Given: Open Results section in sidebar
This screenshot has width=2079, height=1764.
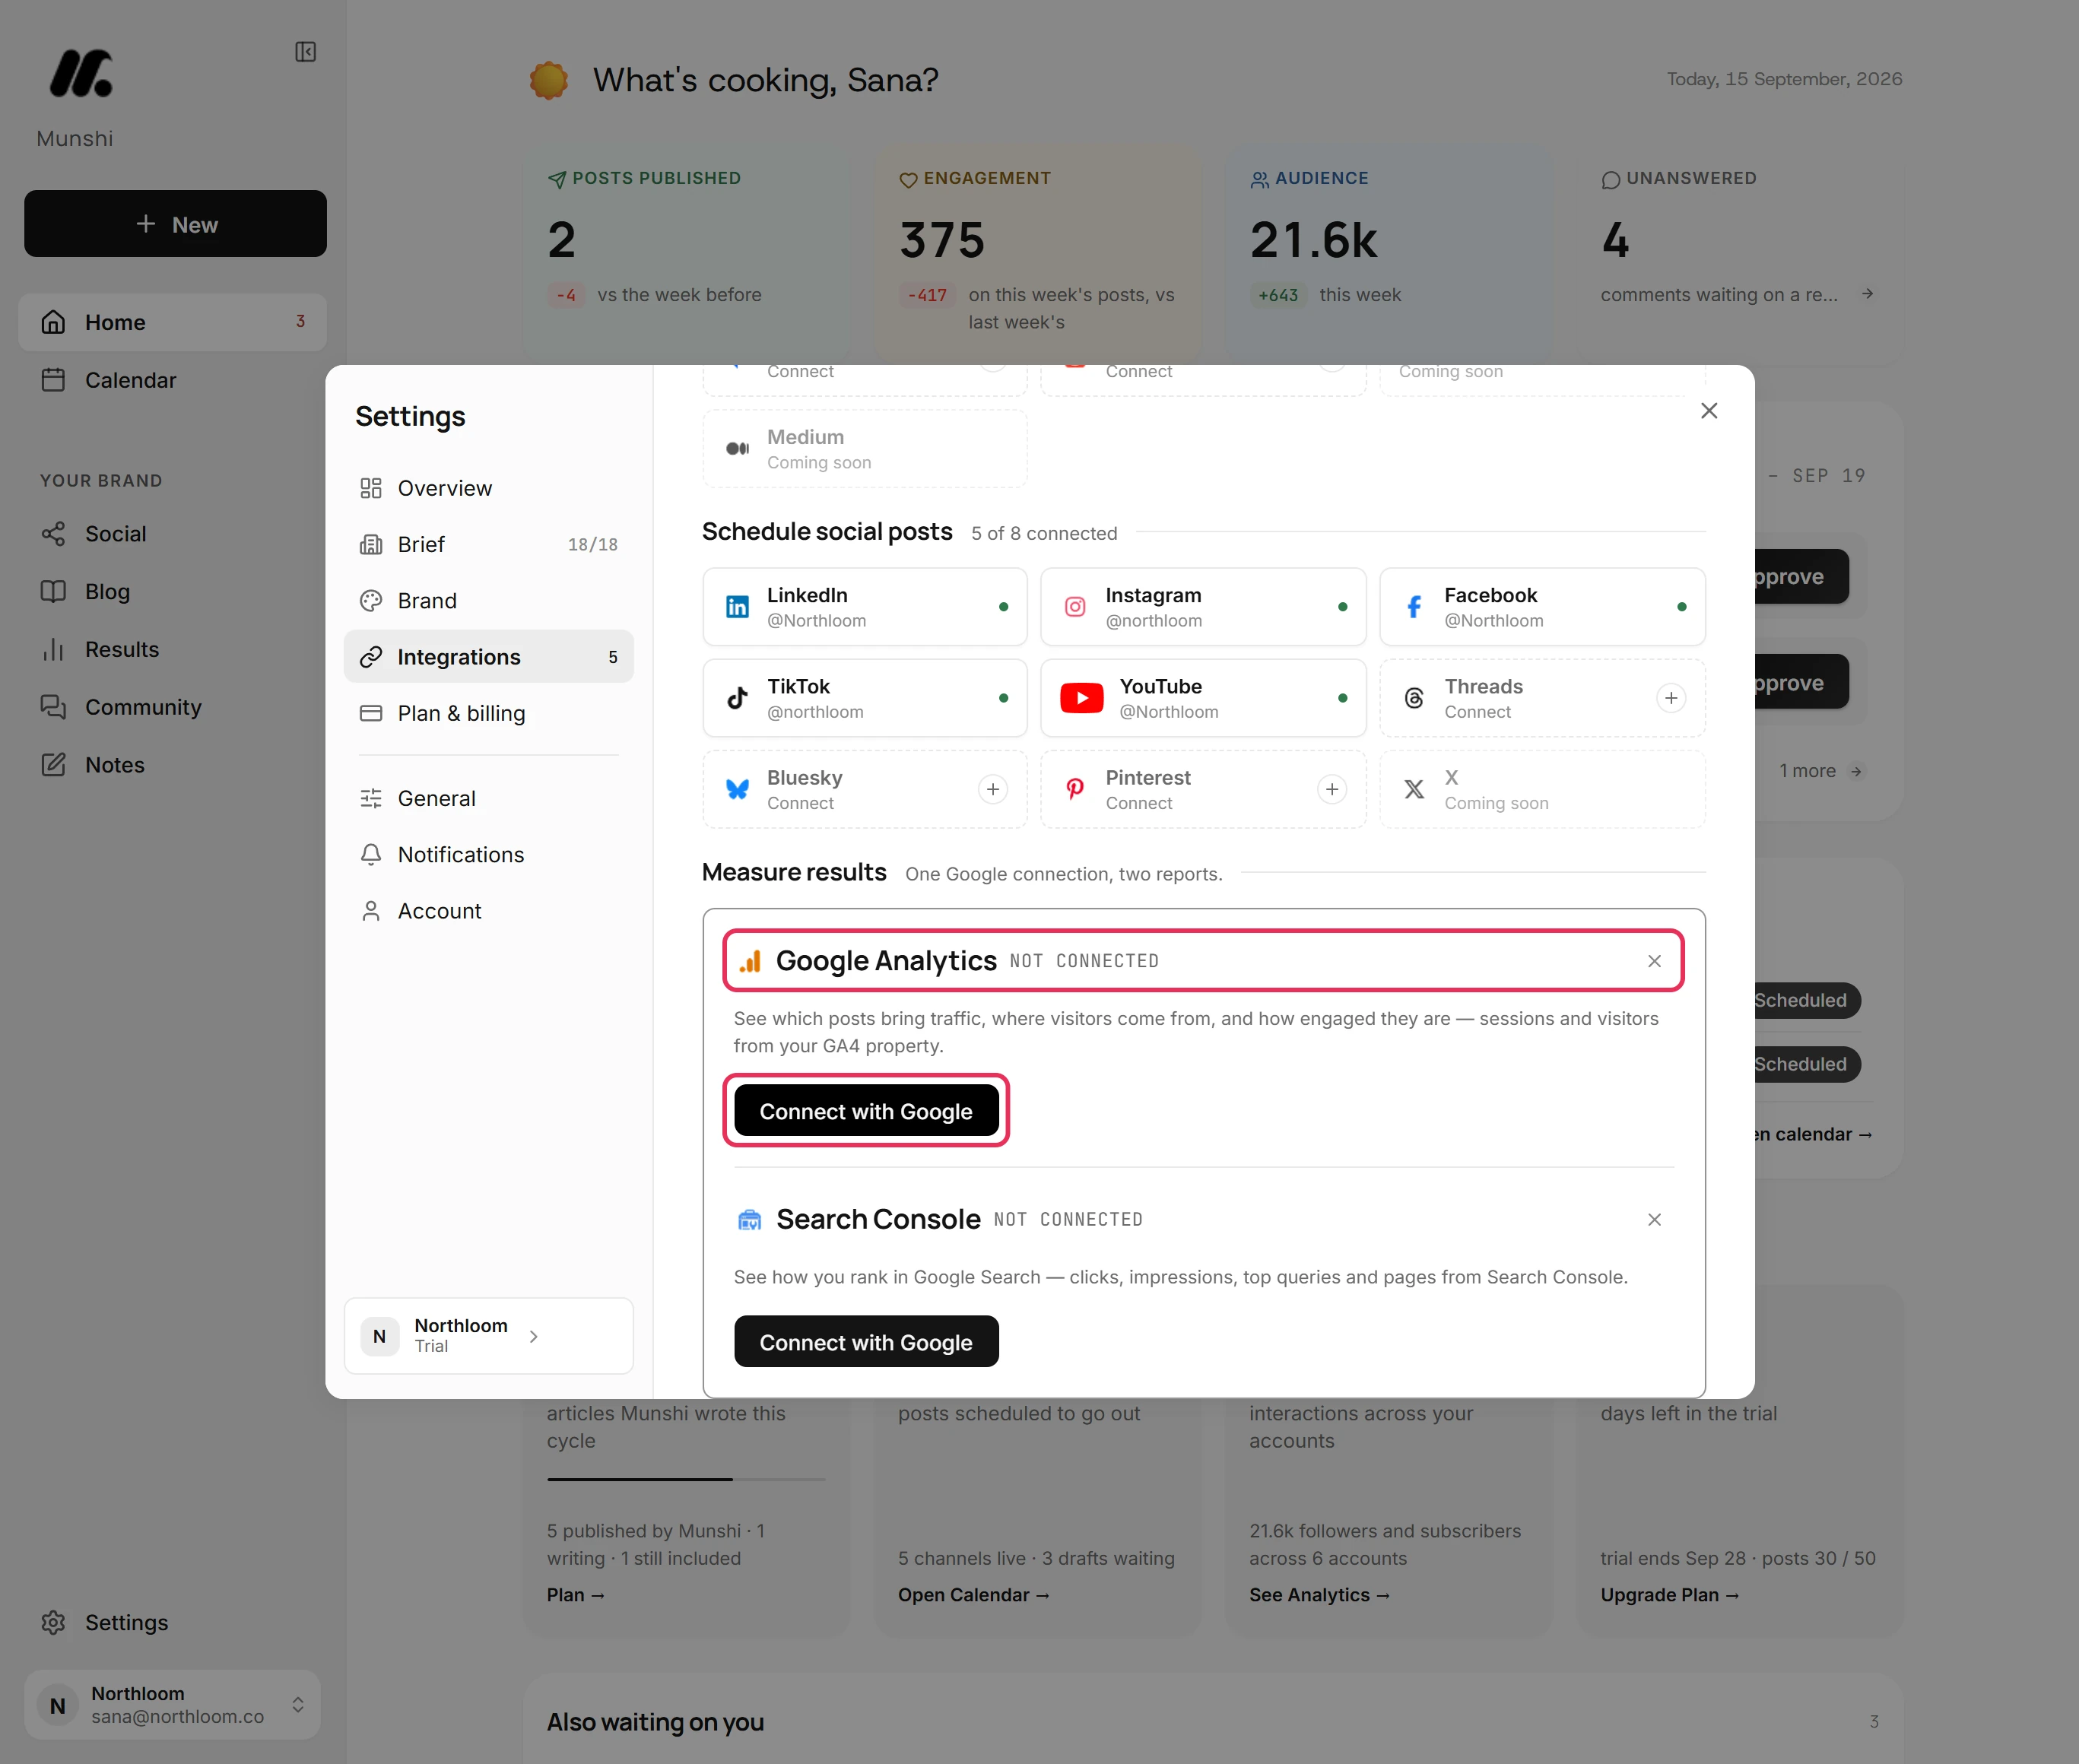Looking at the screenshot, I should tap(172, 649).
